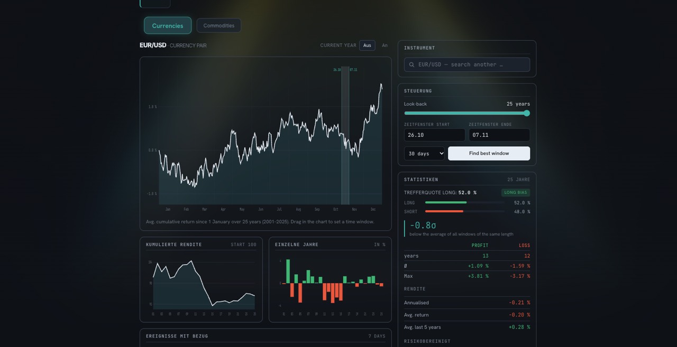The width and height of the screenshot is (677, 347).
Task: Click the Jan label on chart axis
Action: click(168, 210)
